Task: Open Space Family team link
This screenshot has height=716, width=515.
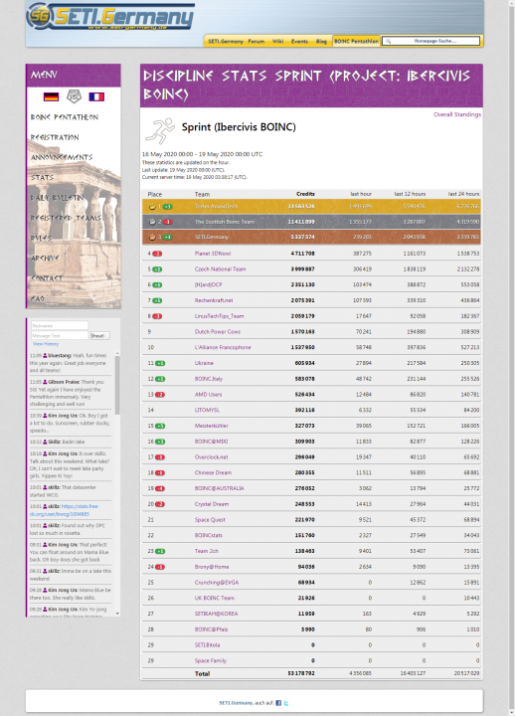Action: click(211, 660)
